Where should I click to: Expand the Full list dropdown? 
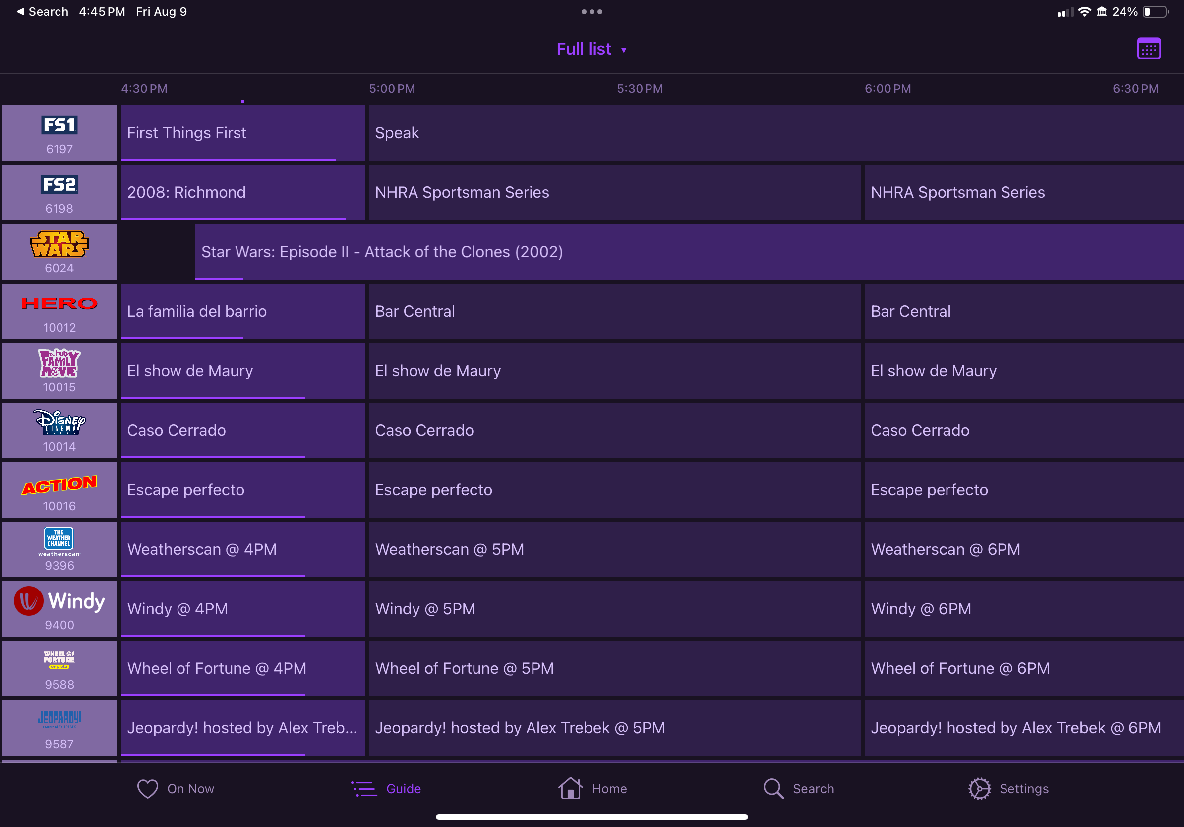coord(592,49)
